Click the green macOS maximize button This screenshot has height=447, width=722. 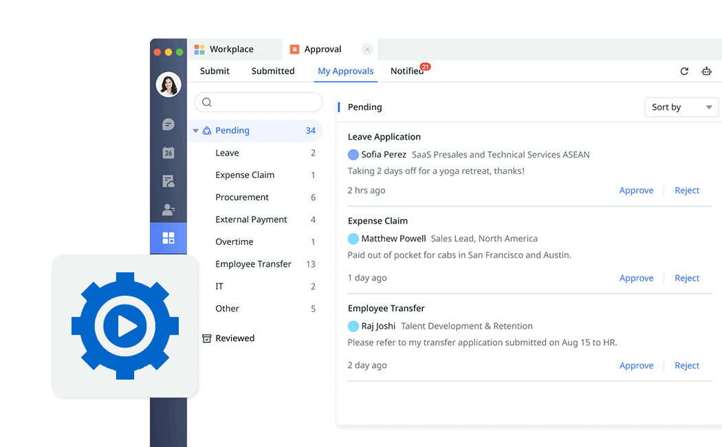pos(179,52)
